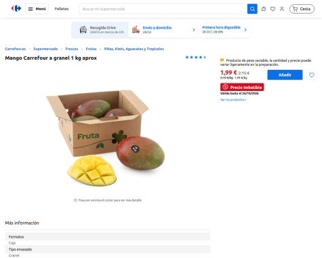Focus the Buscar en Supermercado search field

(163, 9)
